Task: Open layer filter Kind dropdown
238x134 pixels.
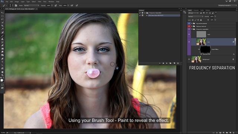Action: (x=193, y=13)
